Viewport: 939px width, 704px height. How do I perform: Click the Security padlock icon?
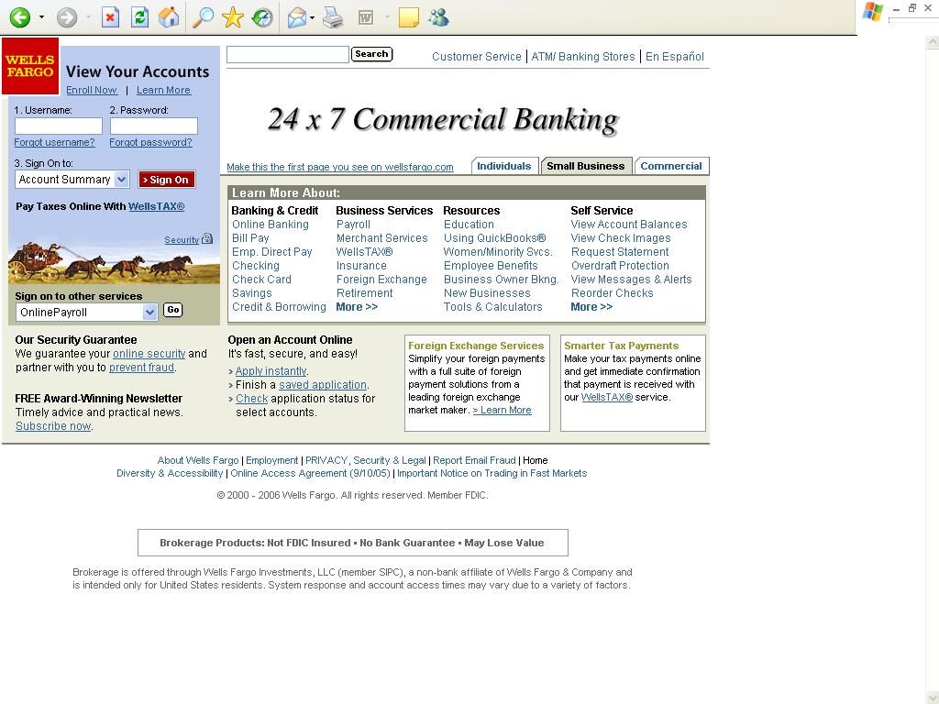click(207, 238)
